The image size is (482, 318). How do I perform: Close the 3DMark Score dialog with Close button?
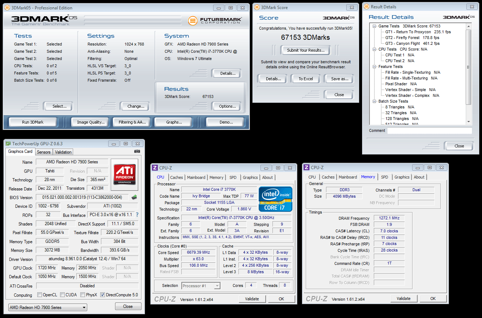tap(339, 95)
